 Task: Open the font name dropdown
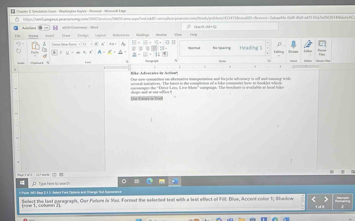80,45
